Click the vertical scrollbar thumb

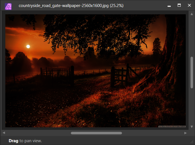(x=192, y=73)
